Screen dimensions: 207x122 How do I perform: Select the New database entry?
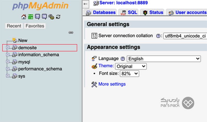(x=23, y=40)
